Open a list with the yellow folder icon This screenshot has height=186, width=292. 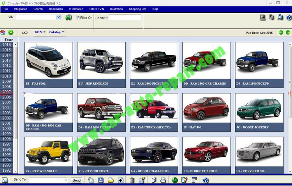click(x=111, y=180)
